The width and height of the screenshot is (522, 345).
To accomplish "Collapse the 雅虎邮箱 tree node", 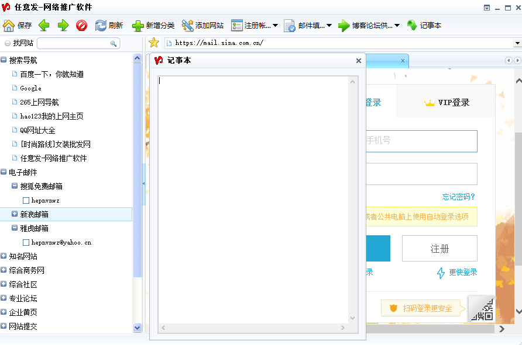I will [x=15, y=228].
